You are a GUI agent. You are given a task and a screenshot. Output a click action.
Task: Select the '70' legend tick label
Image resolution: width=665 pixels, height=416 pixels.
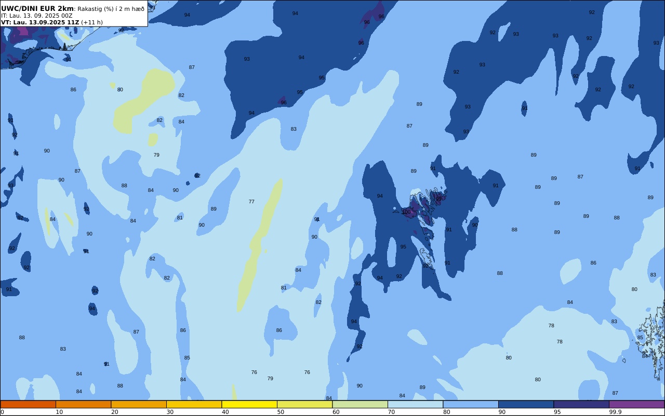coord(391,412)
